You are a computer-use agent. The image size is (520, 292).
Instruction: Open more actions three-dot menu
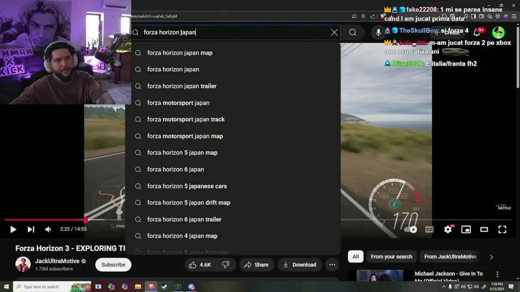pos(332,265)
